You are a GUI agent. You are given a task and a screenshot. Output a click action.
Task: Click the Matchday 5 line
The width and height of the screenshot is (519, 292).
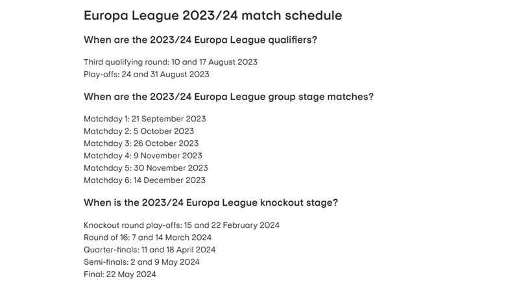coord(145,168)
